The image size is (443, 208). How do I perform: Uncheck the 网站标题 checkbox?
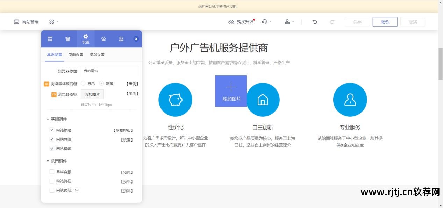tap(52, 130)
